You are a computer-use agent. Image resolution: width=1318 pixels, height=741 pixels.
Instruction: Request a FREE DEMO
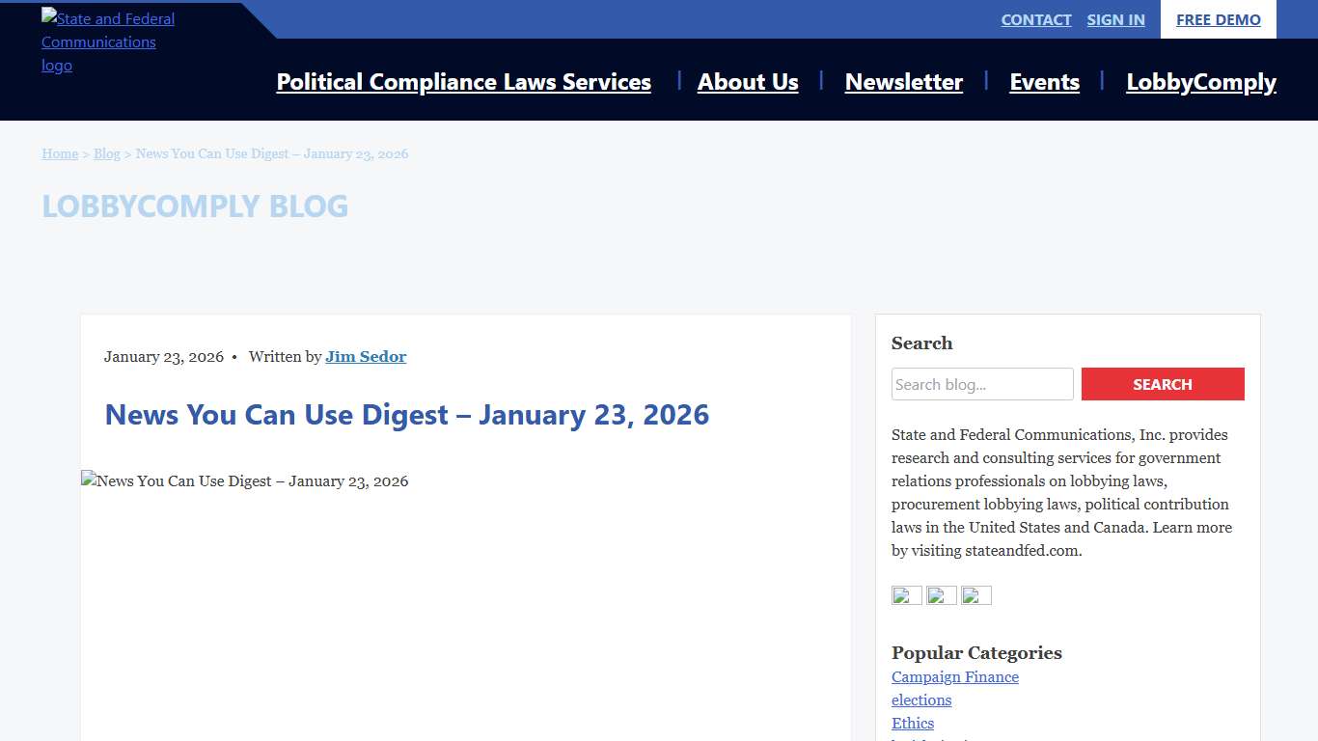1218,19
